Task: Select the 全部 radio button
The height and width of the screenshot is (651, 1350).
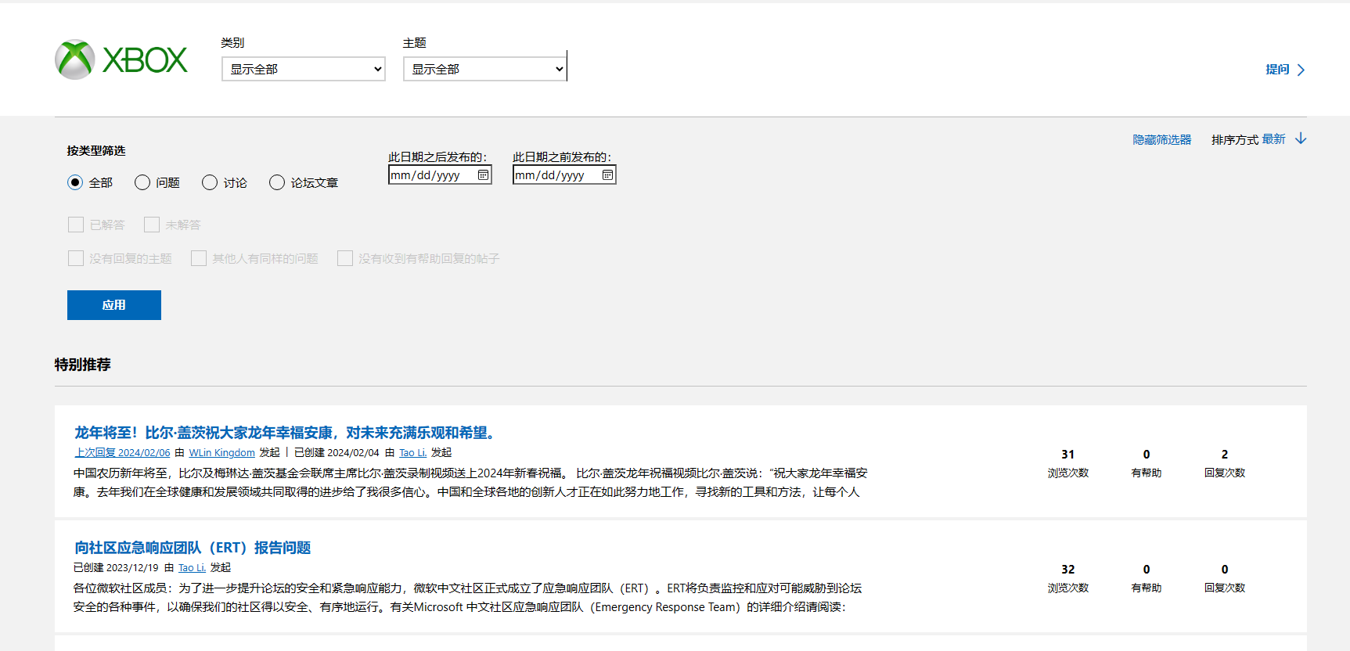Action: click(75, 182)
